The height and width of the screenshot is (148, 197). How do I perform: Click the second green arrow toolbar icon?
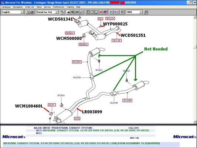tap(73, 12)
